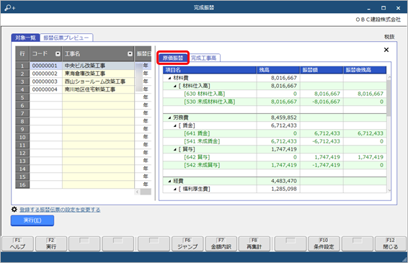Open the 工事名 column filter dropdown
The height and width of the screenshot is (263, 408).
130,54
